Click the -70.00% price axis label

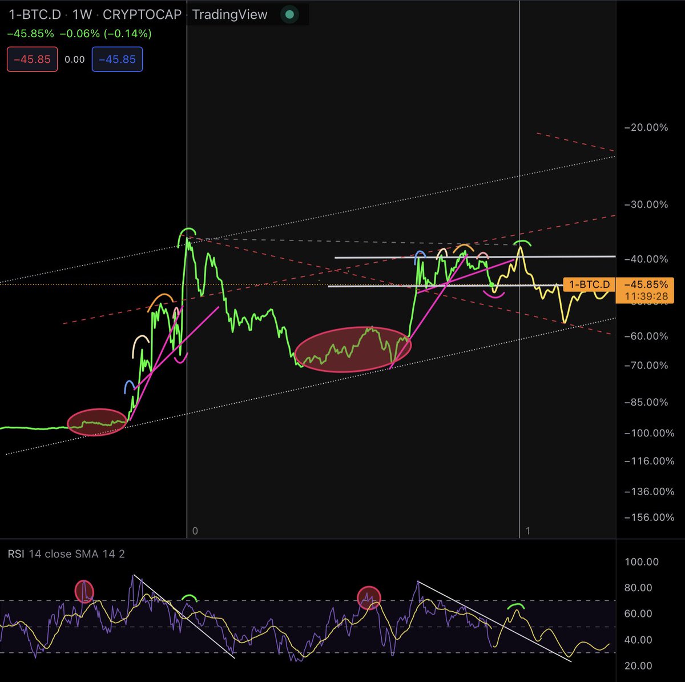647,366
